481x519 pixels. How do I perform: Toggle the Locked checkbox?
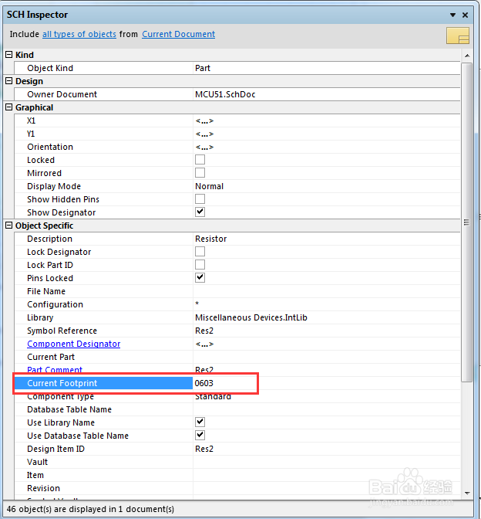click(200, 160)
